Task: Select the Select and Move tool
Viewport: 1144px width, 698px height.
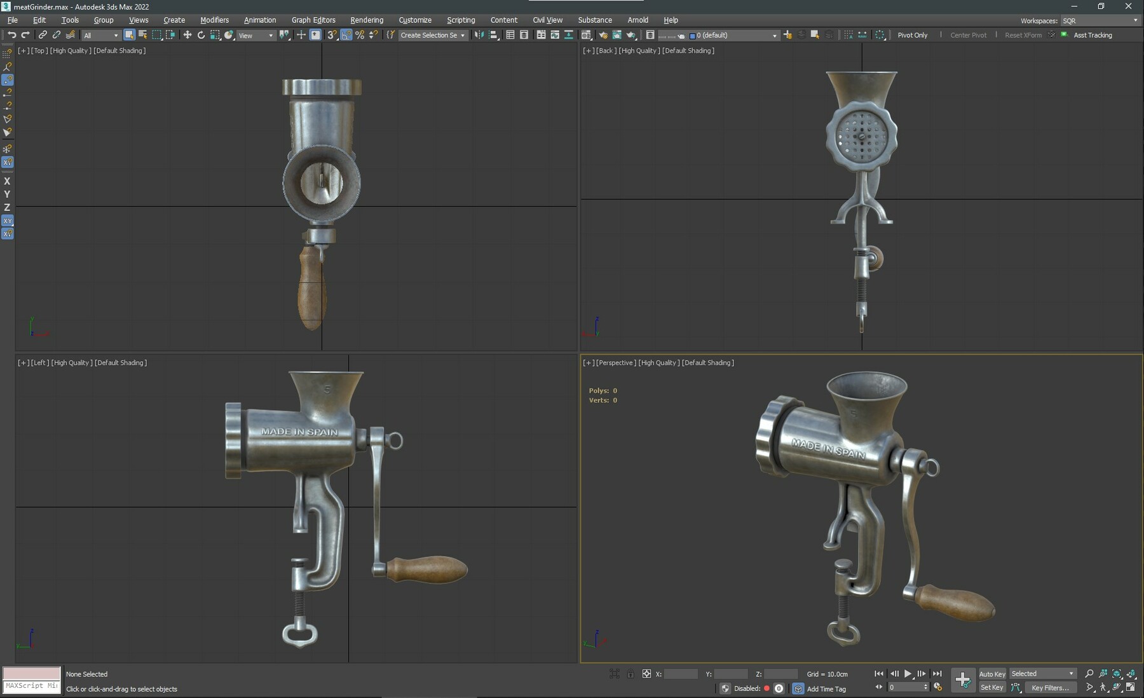Action: click(187, 35)
